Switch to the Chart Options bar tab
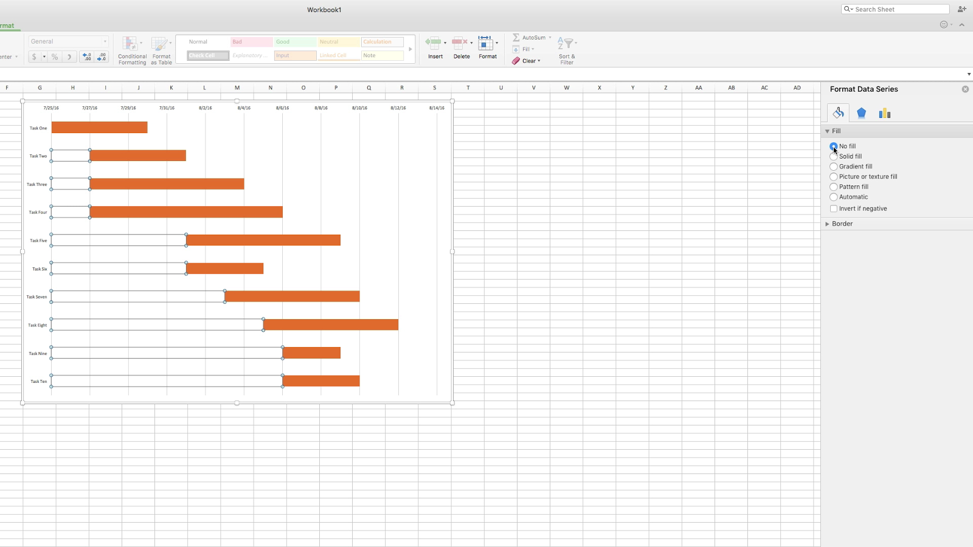The width and height of the screenshot is (973, 547). [885, 112]
